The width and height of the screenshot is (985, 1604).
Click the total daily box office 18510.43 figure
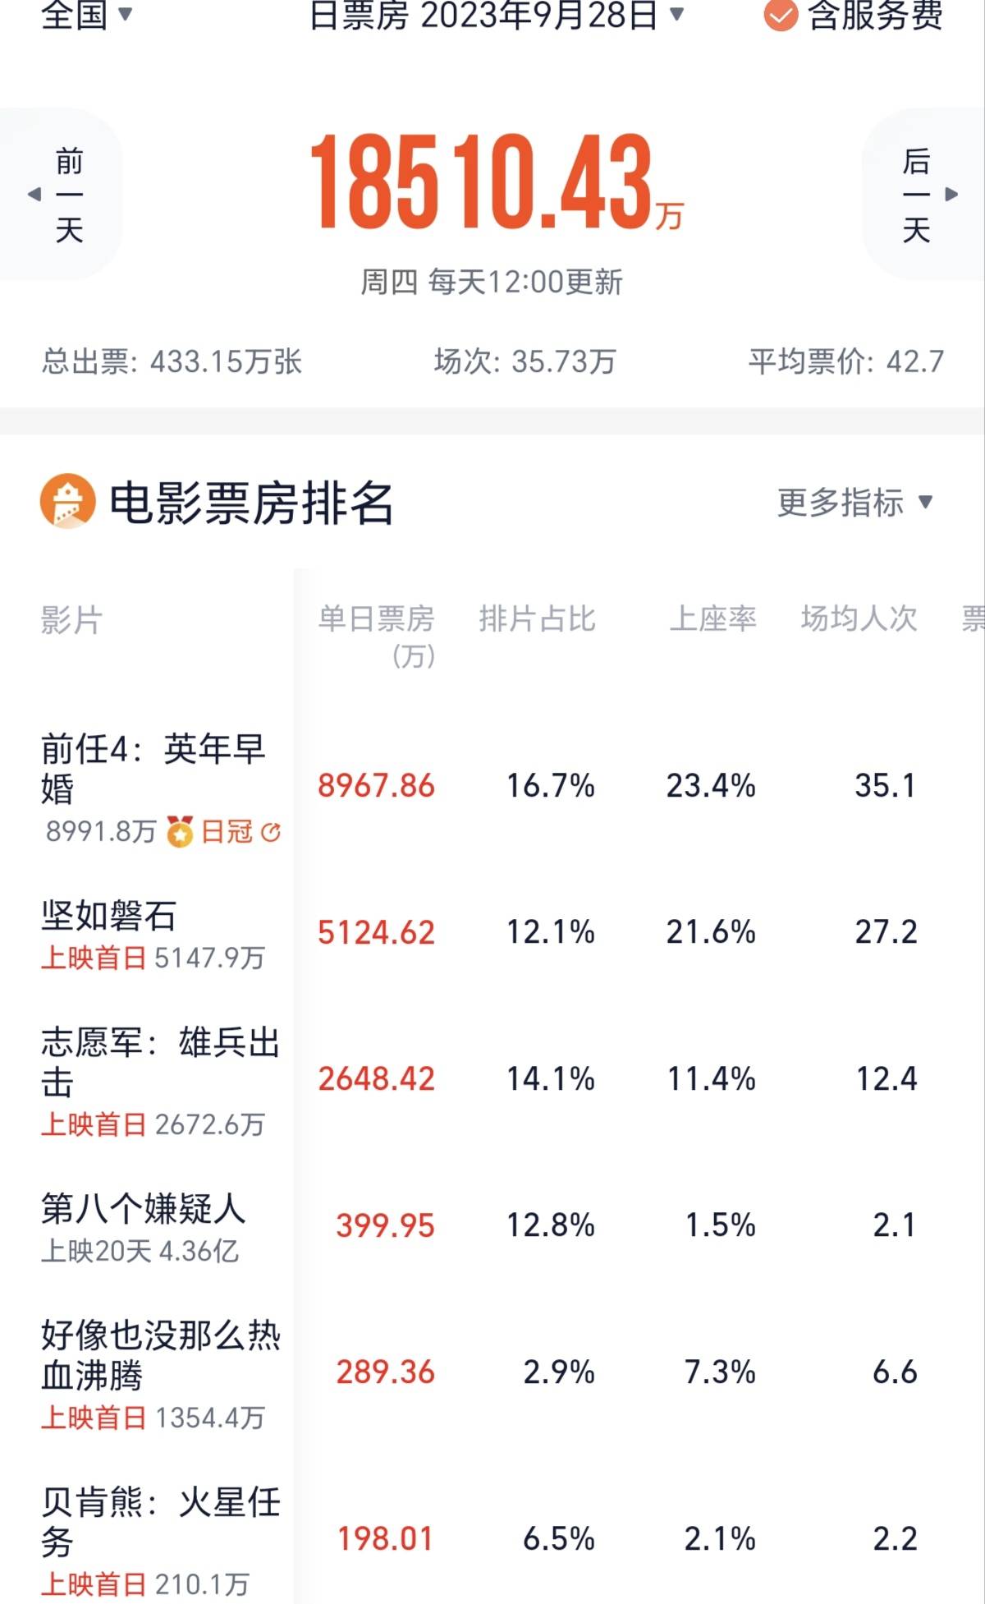coord(480,182)
